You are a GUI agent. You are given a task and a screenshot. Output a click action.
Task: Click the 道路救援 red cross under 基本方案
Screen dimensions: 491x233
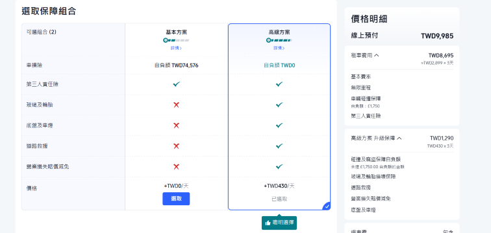[176, 146]
